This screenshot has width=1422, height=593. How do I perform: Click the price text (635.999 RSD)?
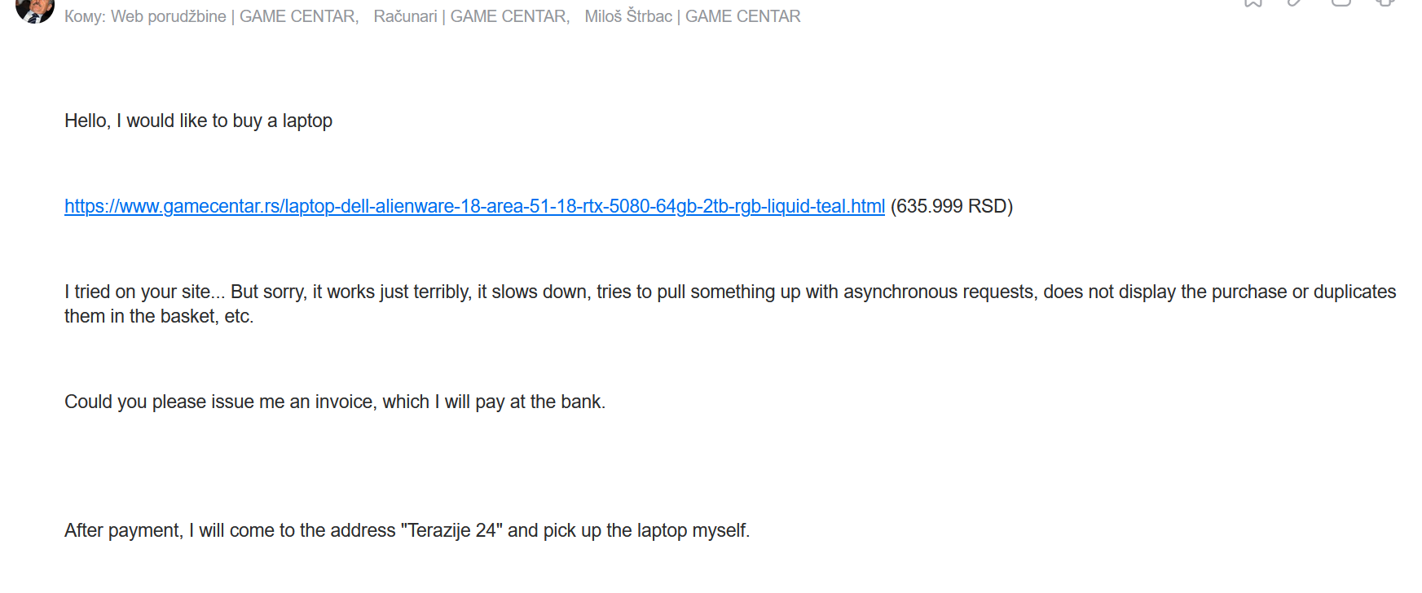952,206
